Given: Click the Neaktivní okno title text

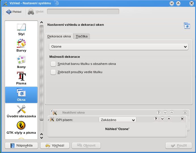Looking at the screenshot, I should [73, 112].
